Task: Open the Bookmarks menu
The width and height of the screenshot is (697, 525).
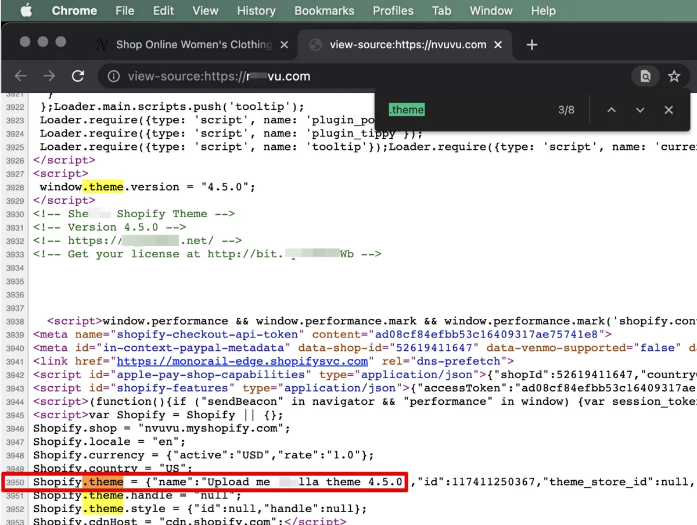Action: (324, 10)
